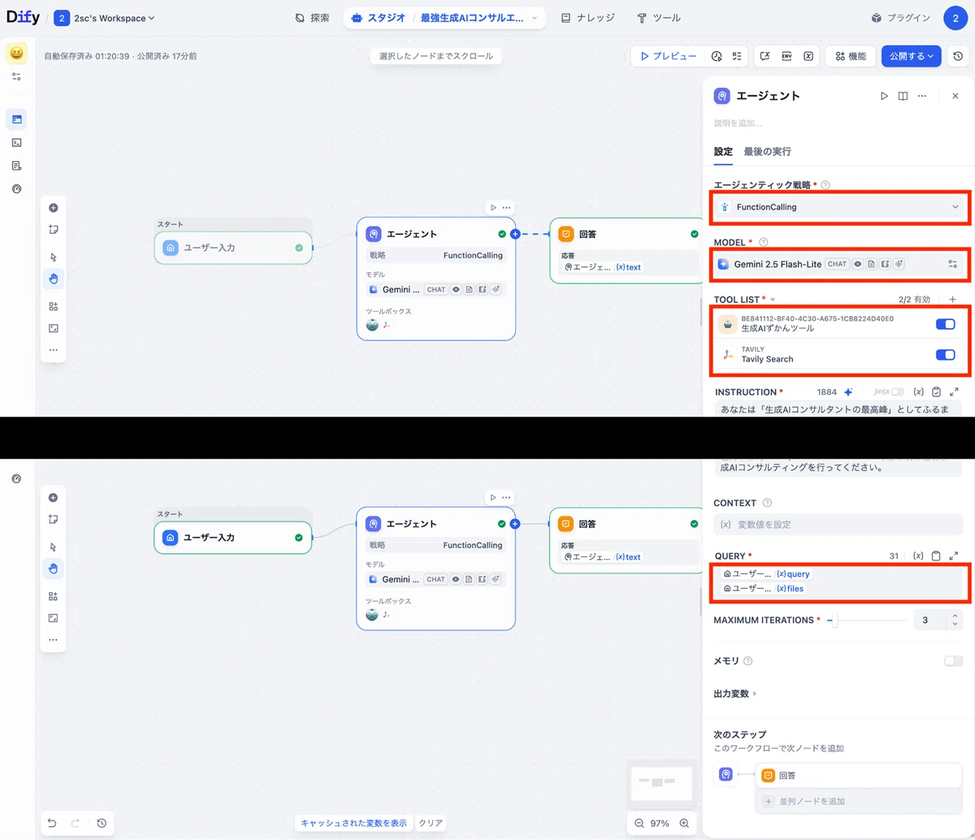
Task: Open the 97% zoom level menu
Action: [x=660, y=823]
